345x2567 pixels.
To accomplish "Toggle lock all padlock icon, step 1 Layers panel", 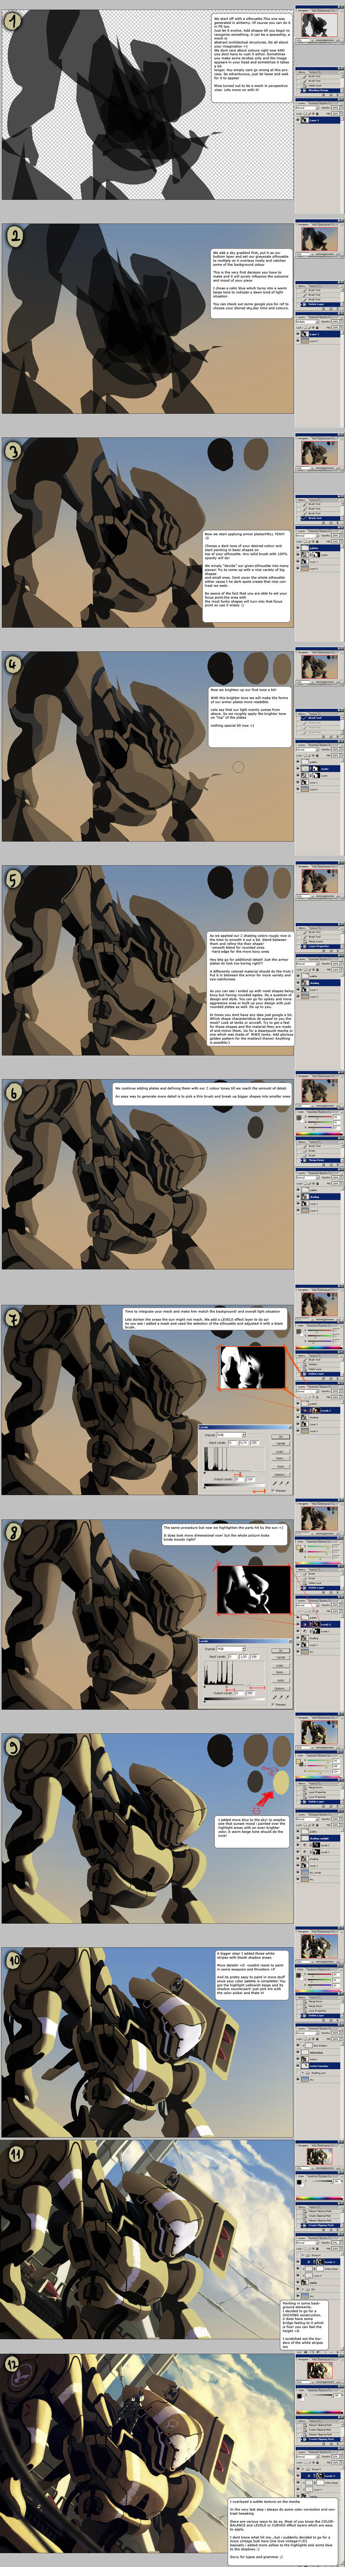I will [317, 113].
